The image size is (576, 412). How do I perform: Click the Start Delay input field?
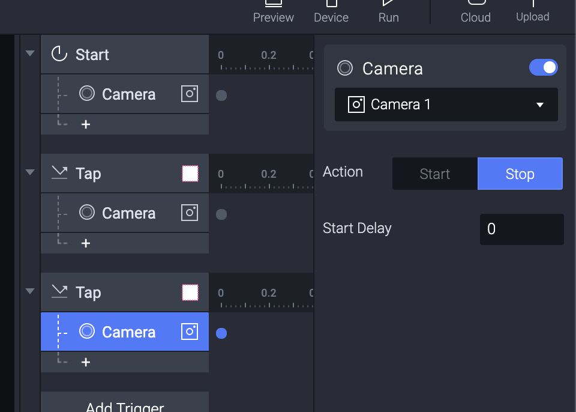pos(521,229)
